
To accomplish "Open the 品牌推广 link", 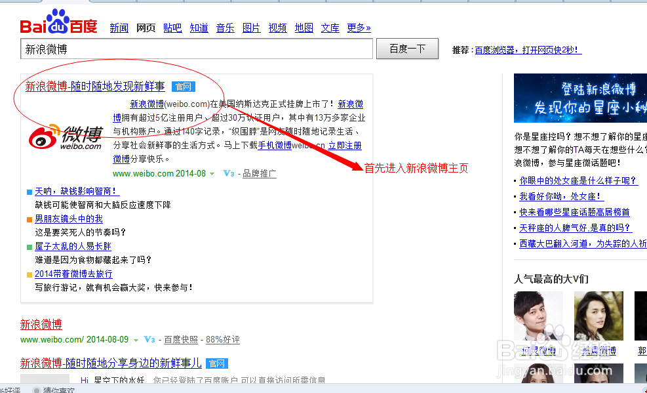I will [x=260, y=174].
